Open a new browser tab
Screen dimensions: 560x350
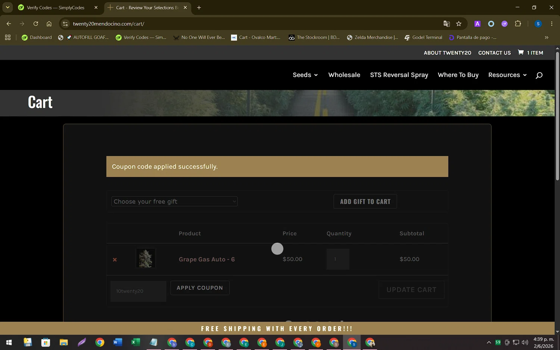point(199,7)
